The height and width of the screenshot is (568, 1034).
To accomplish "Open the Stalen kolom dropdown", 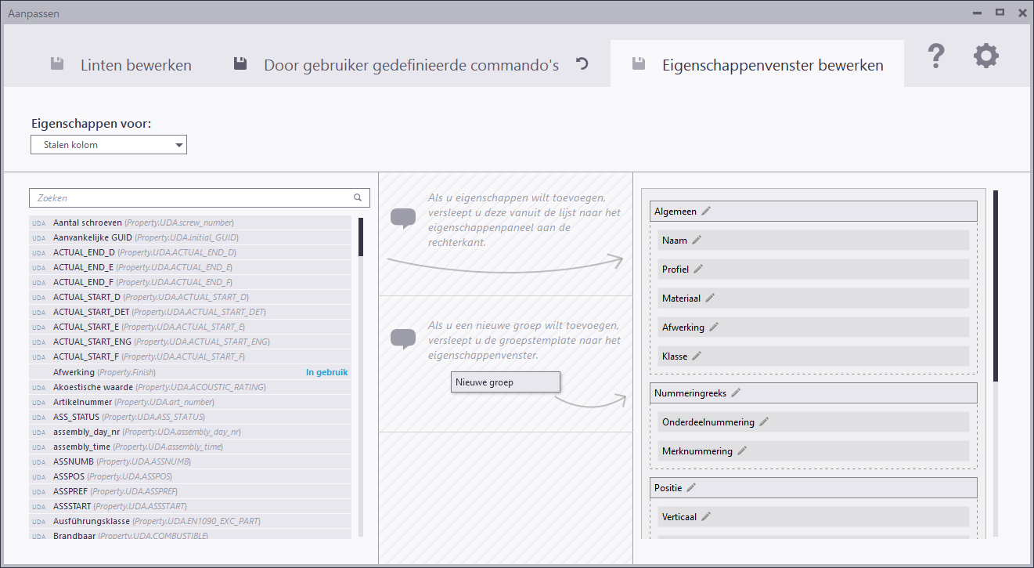I will click(109, 145).
